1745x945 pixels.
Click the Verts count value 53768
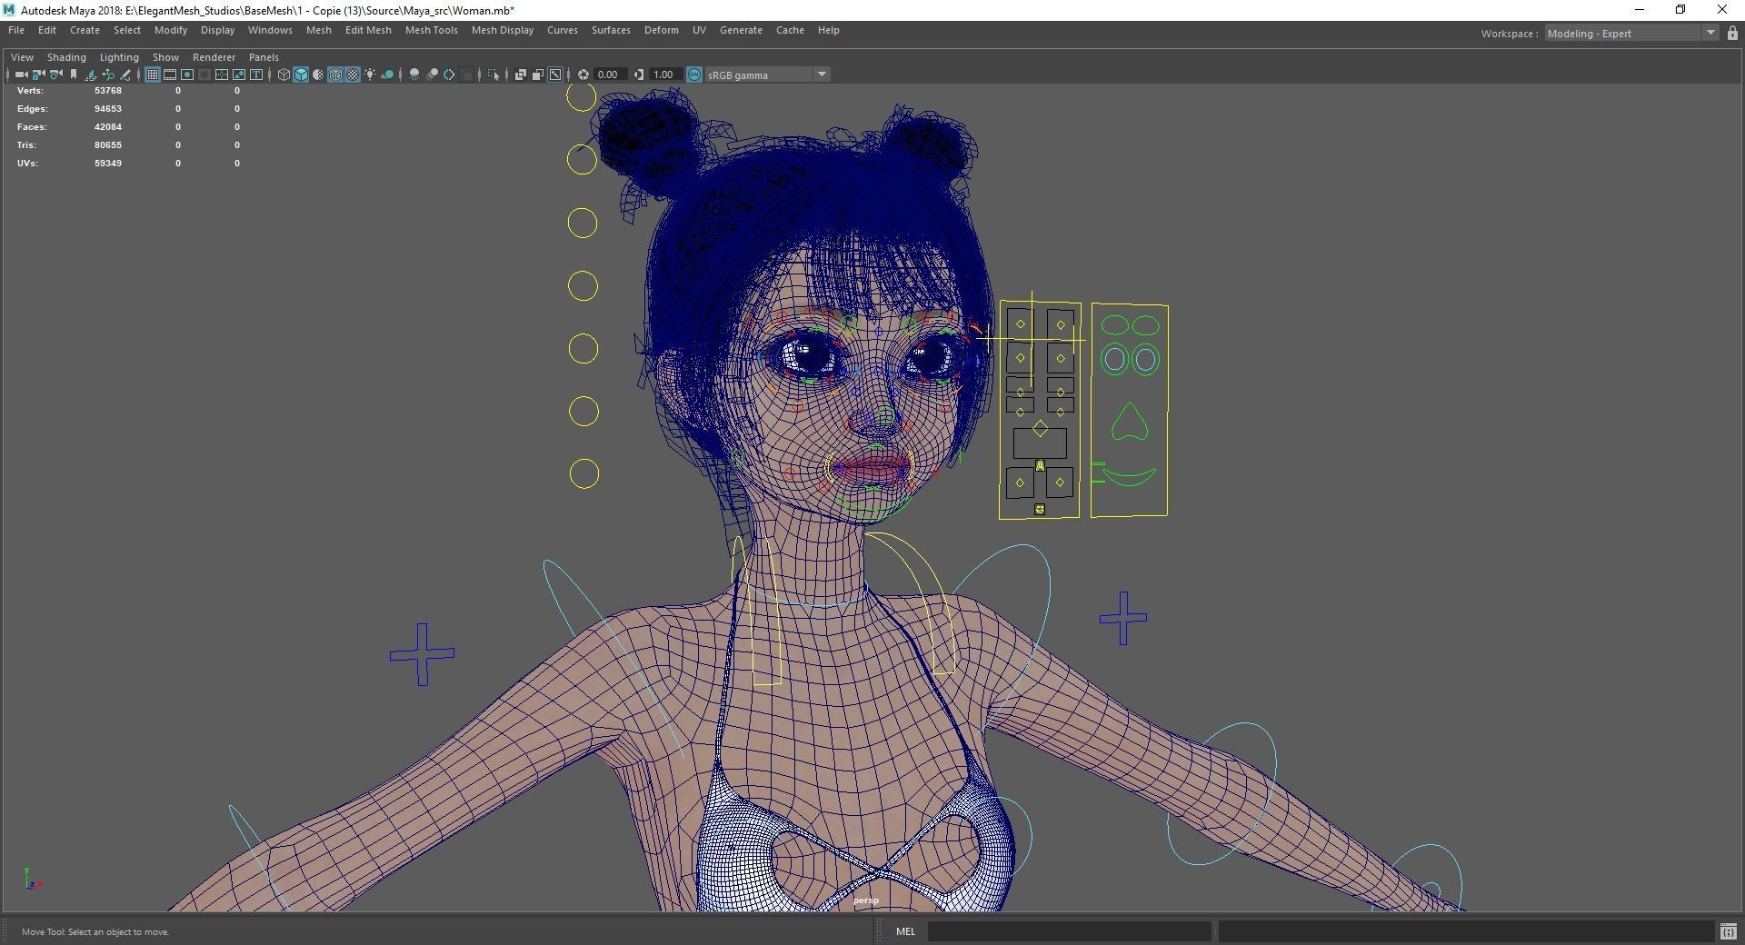point(107,91)
